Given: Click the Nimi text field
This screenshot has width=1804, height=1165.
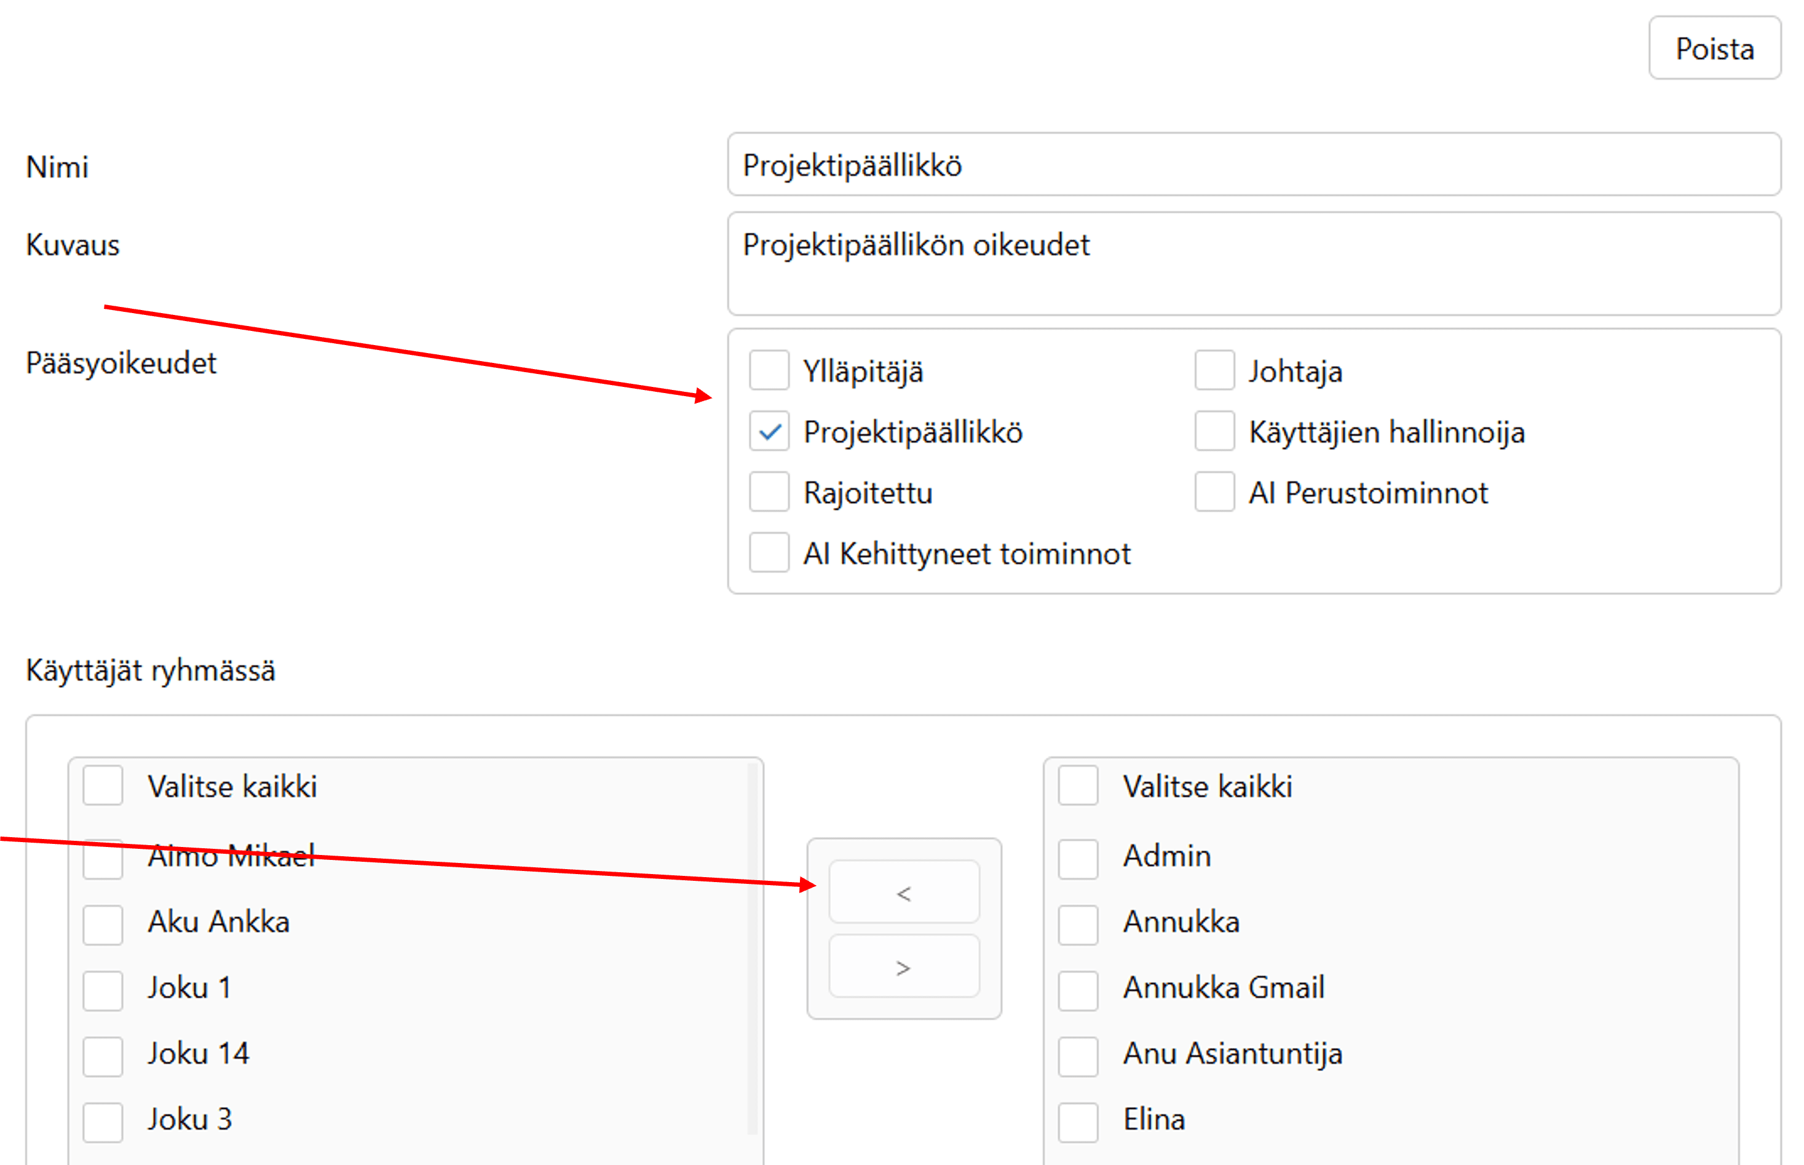Looking at the screenshot, I should coord(1253,165).
